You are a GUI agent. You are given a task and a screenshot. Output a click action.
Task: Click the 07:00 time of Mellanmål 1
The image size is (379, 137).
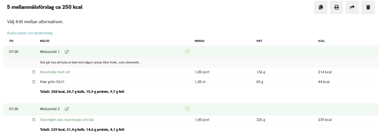tap(14, 52)
